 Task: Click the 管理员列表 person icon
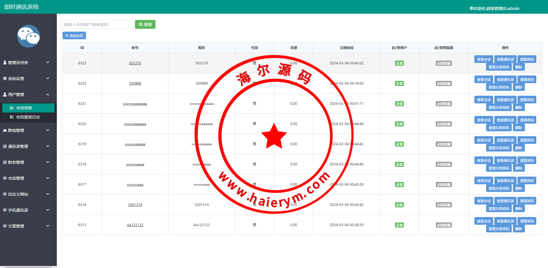pos(5,62)
